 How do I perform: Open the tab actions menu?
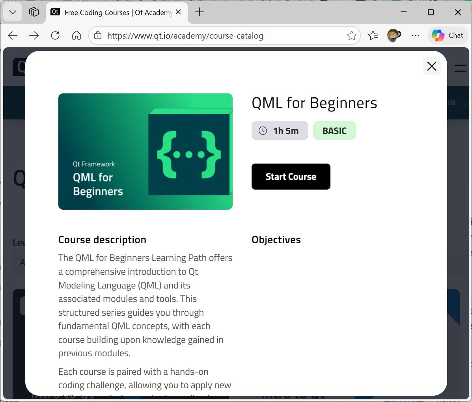pos(34,12)
